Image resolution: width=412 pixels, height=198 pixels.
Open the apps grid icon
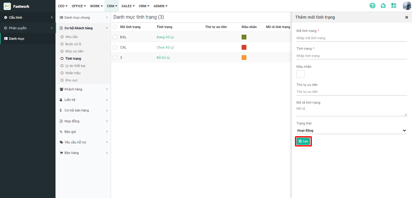click(x=394, y=6)
